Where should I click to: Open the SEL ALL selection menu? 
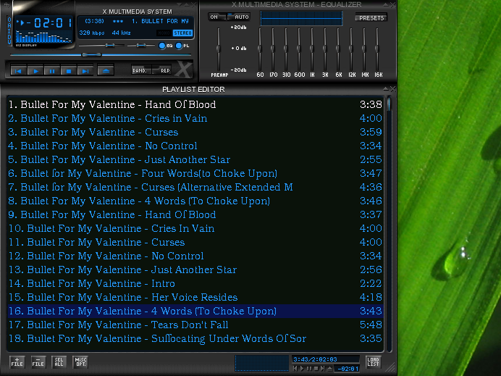click(x=59, y=362)
